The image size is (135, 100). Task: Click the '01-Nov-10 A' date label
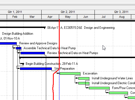pyautogui.click(x=12, y=38)
